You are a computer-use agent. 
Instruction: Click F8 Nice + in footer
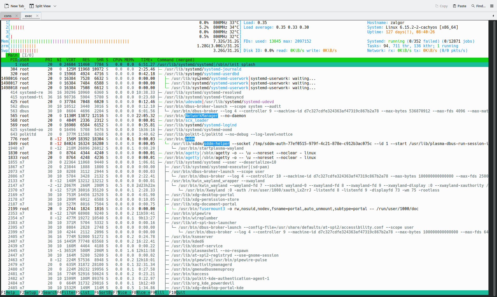pyautogui.click(x=141, y=293)
